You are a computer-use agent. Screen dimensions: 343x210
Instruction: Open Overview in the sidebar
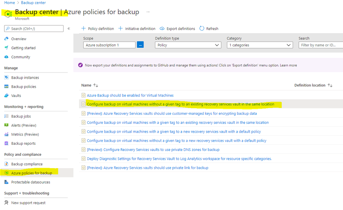tap(19, 39)
